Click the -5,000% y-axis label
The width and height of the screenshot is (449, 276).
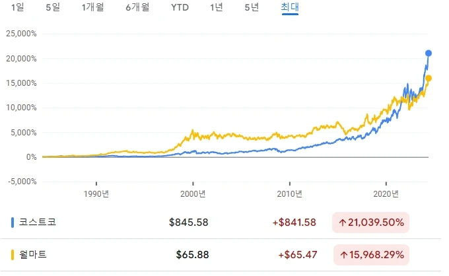coord(22,182)
